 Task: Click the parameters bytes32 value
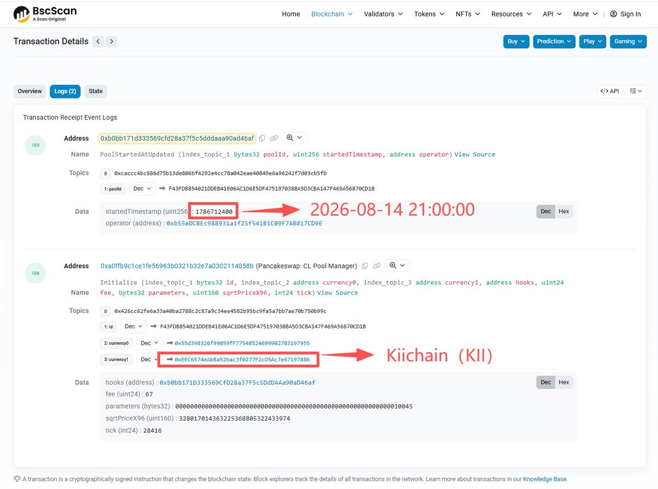point(293,406)
